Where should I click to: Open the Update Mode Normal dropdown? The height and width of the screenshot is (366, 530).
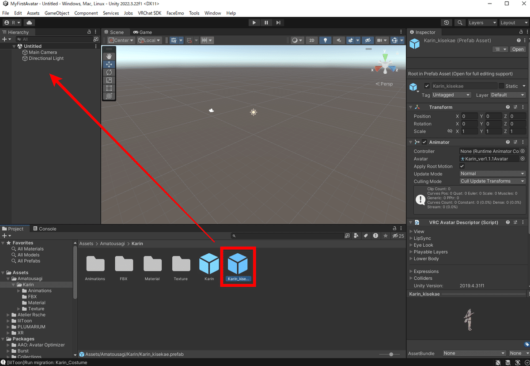tap(492, 174)
